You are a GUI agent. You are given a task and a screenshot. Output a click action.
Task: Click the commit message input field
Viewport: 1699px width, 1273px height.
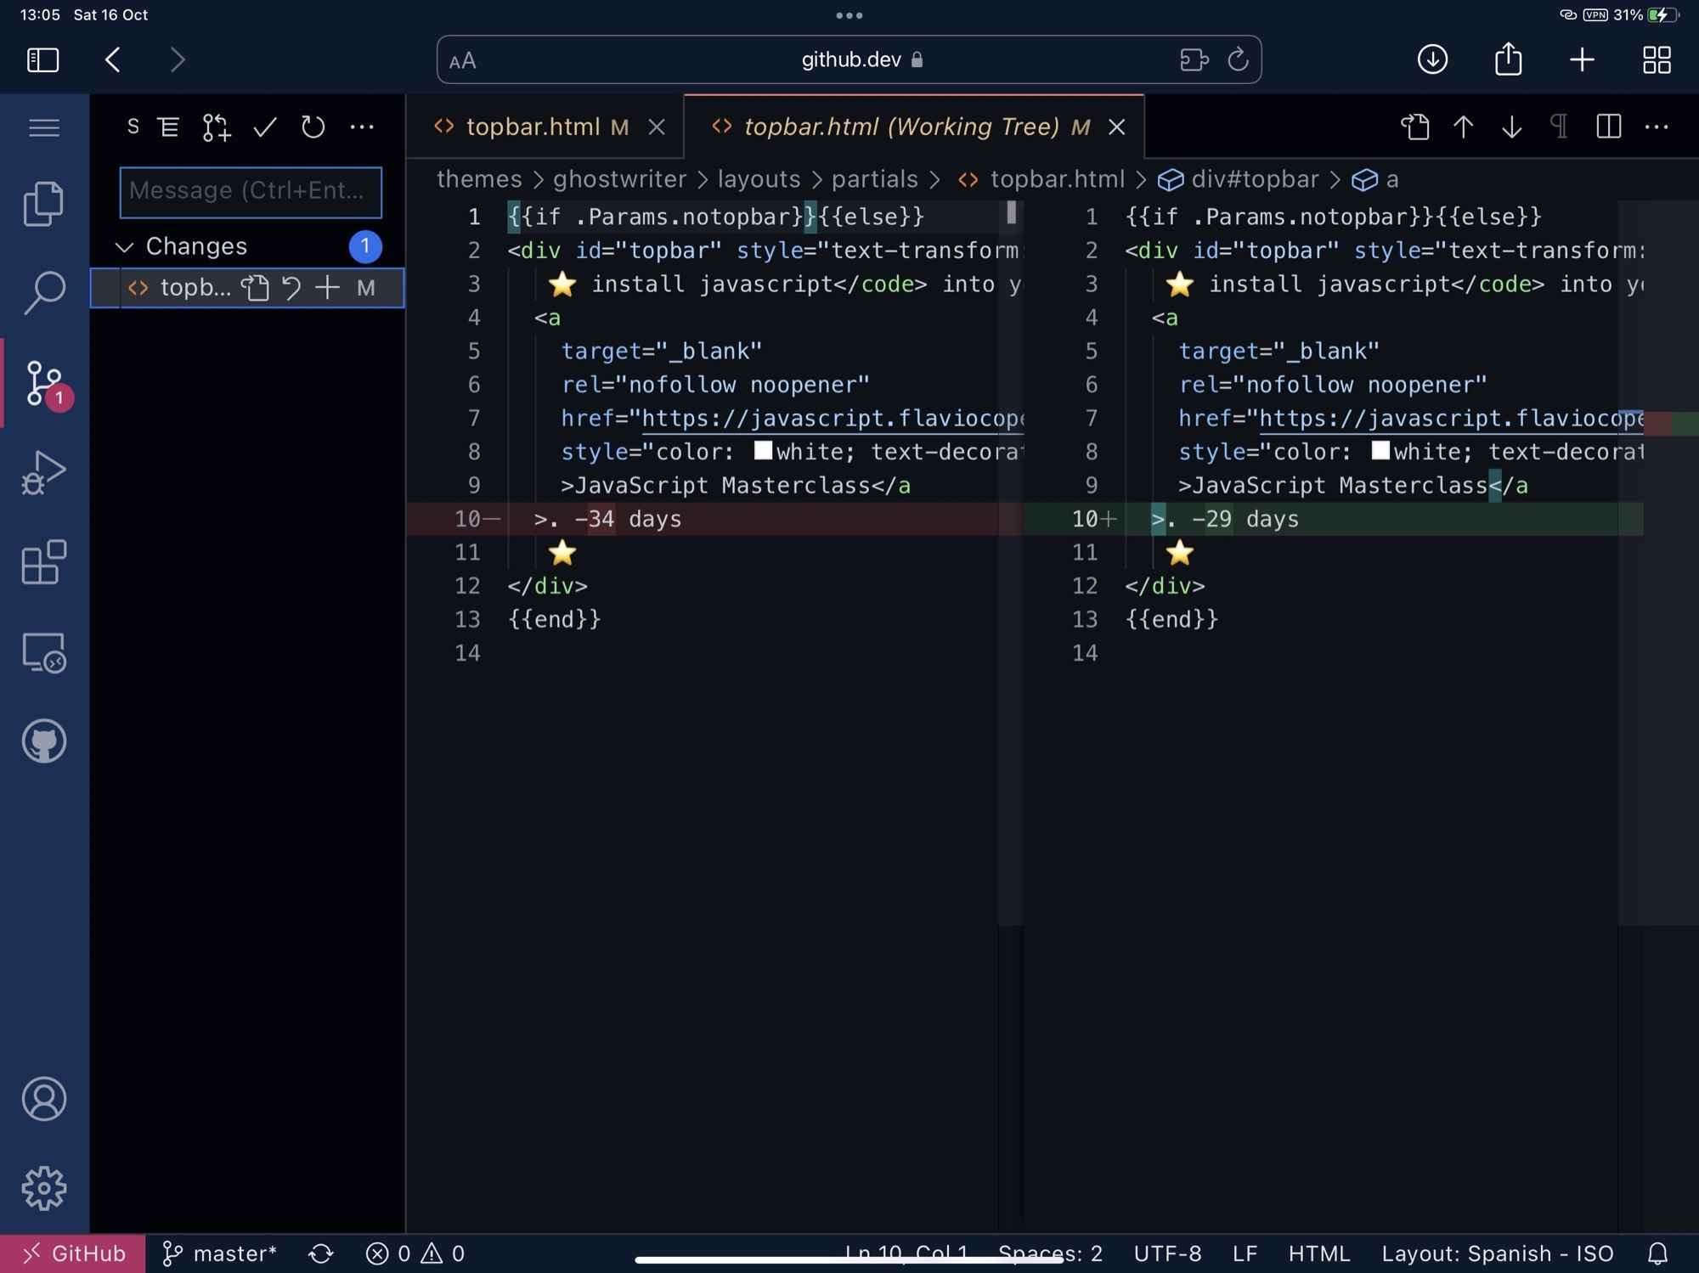pyautogui.click(x=251, y=192)
